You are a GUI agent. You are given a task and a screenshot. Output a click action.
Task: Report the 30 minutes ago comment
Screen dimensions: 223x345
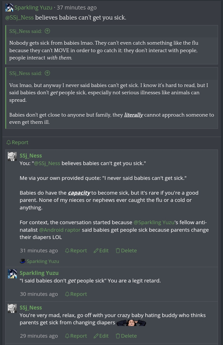point(76,294)
